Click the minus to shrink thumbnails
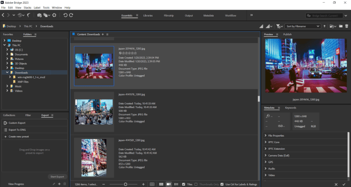This screenshot has width=351, height=187. [104, 184]
